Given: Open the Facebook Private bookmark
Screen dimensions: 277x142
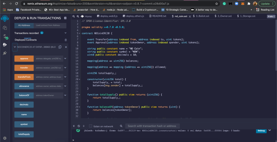Looking at the screenshot, I should tap(28, 10).
